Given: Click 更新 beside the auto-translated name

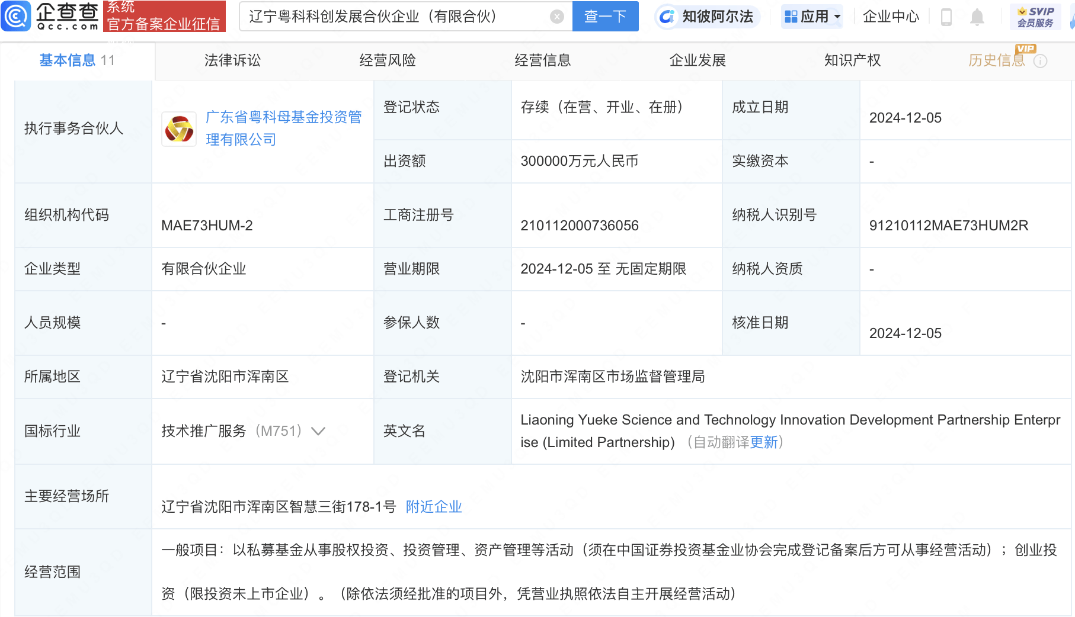Looking at the screenshot, I should click(764, 442).
